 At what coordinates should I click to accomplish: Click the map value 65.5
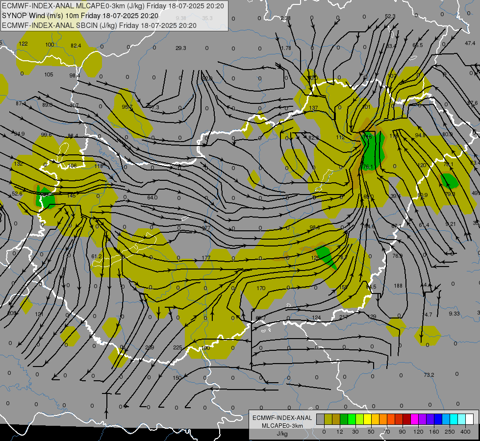point(418,45)
